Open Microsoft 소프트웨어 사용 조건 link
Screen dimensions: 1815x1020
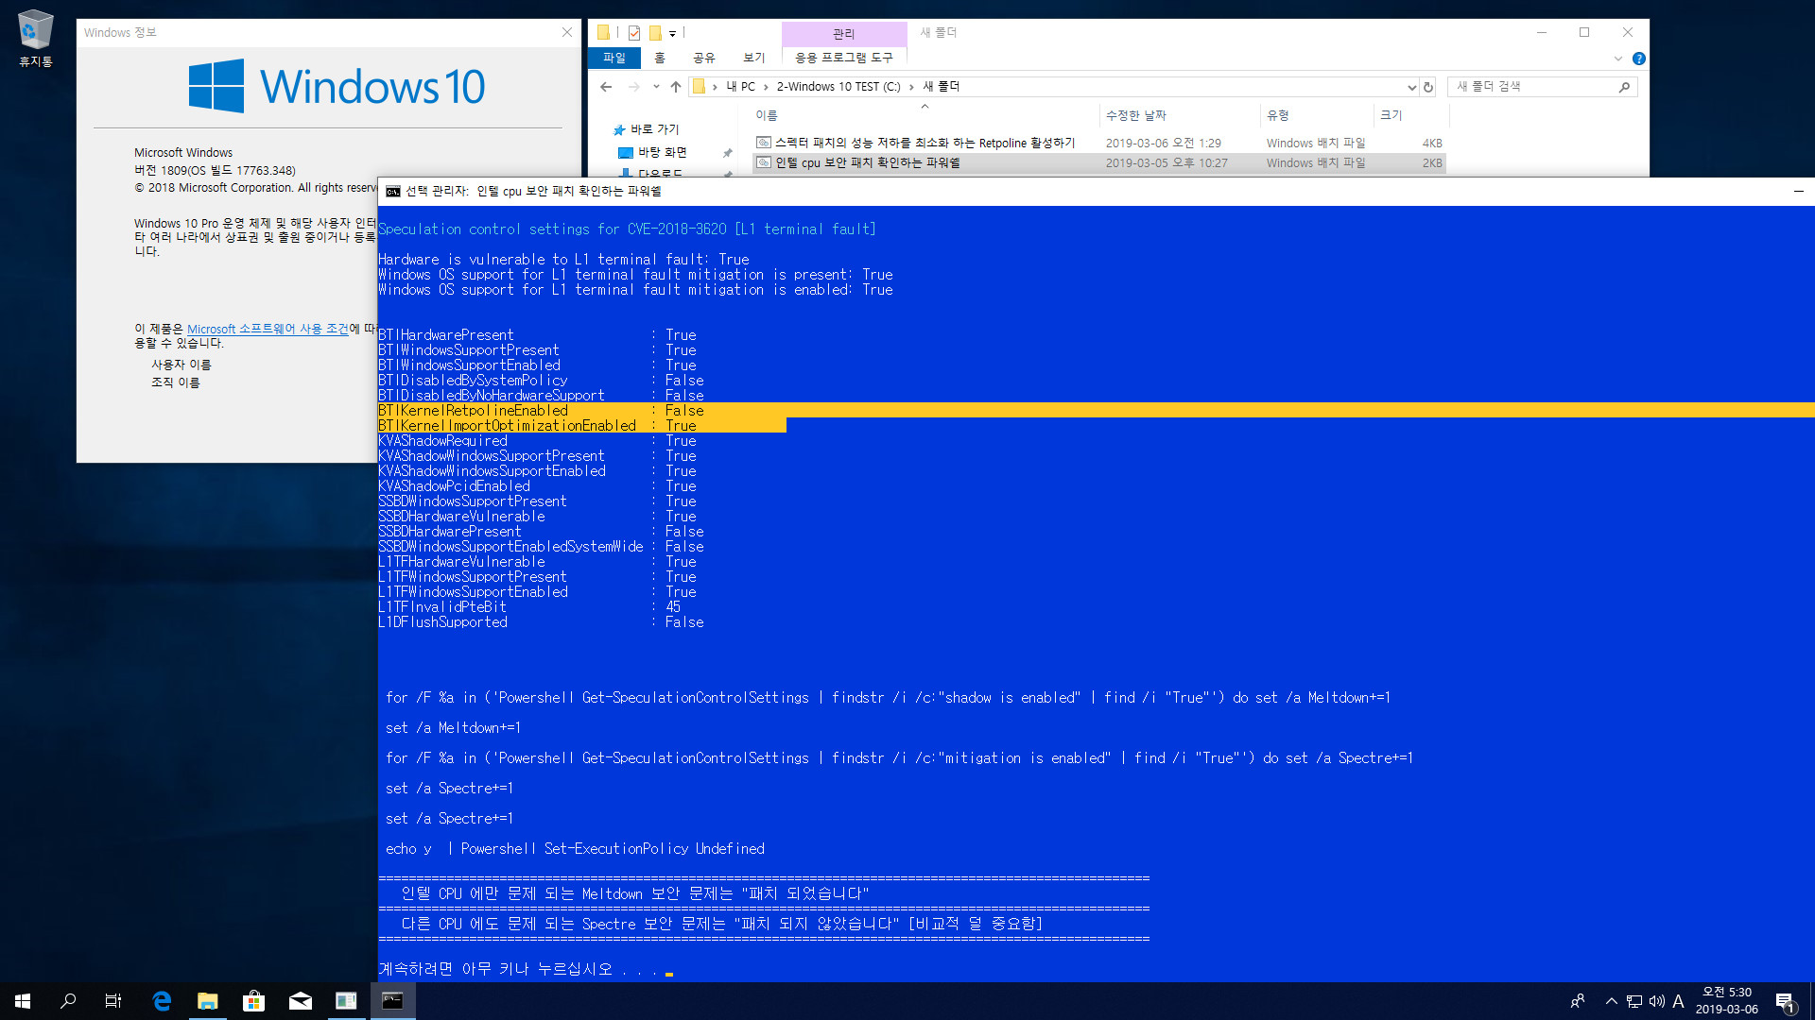(x=268, y=329)
